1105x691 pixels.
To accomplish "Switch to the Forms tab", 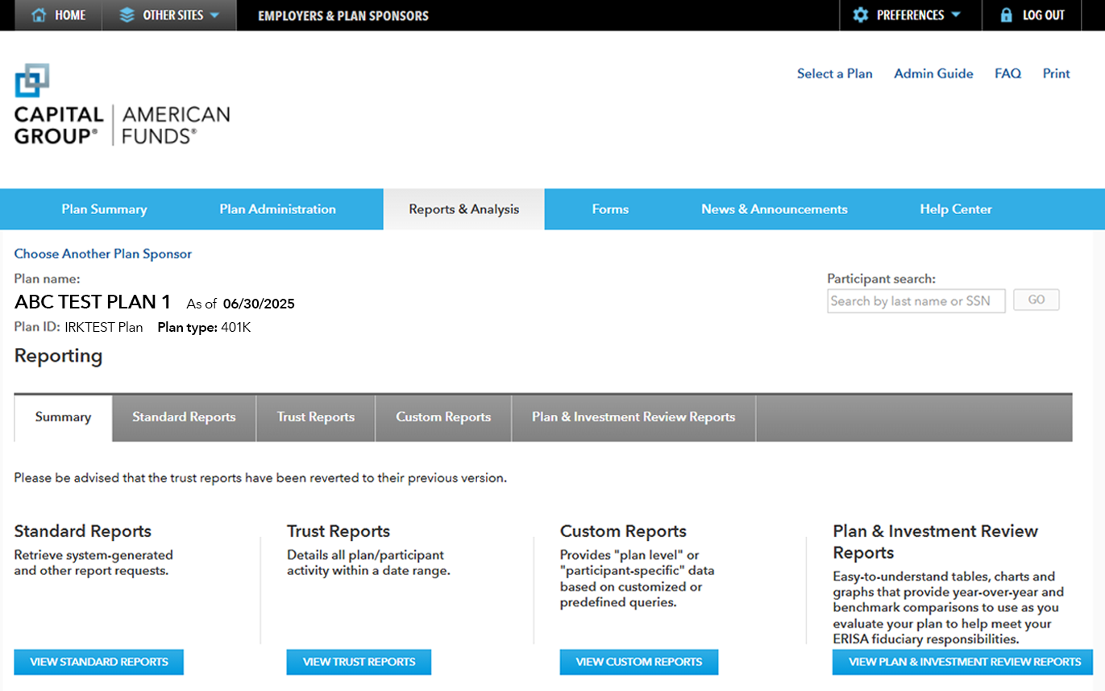I will coord(610,209).
